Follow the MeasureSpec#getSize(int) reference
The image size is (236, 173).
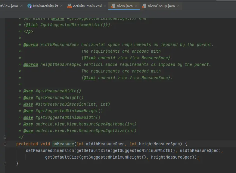[86, 131]
